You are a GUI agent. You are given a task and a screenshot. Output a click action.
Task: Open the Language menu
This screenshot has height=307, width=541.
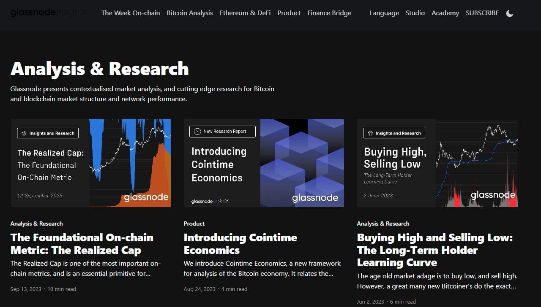(x=384, y=13)
